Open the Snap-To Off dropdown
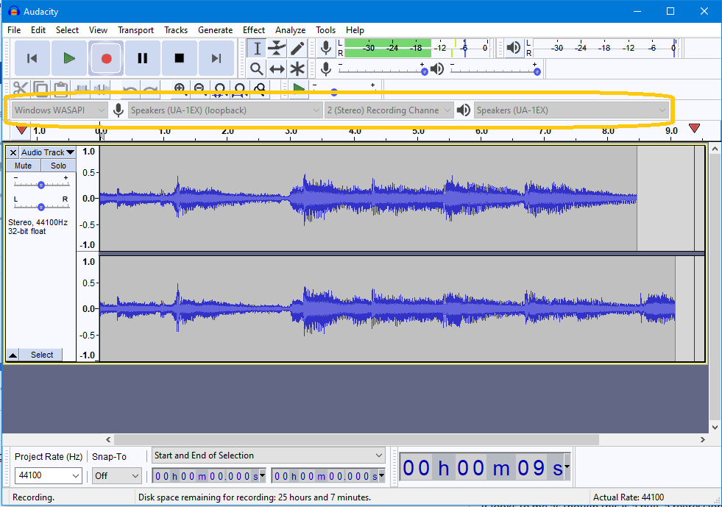The height and width of the screenshot is (507, 722). click(116, 475)
